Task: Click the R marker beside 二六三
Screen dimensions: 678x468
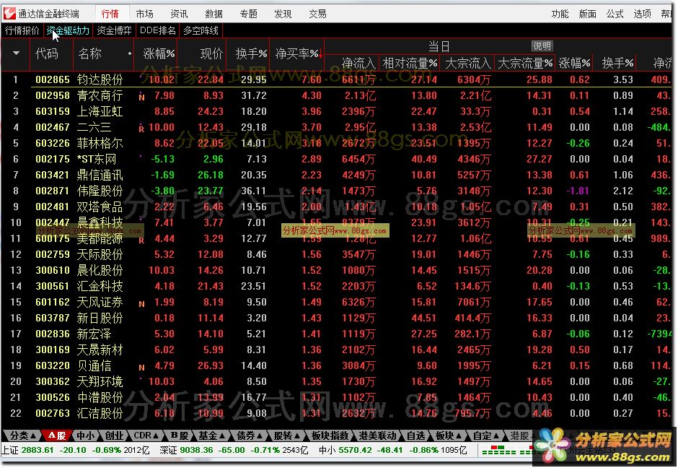Action: [141, 129]
